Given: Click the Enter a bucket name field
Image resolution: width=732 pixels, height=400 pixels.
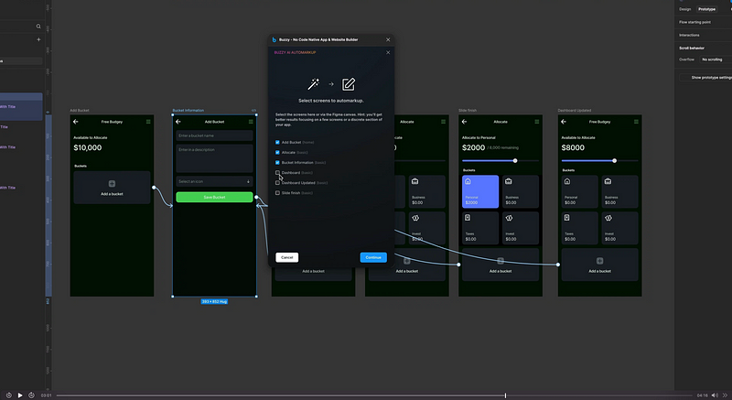Looking at the screenshot, I should click(x=214, y=135).
